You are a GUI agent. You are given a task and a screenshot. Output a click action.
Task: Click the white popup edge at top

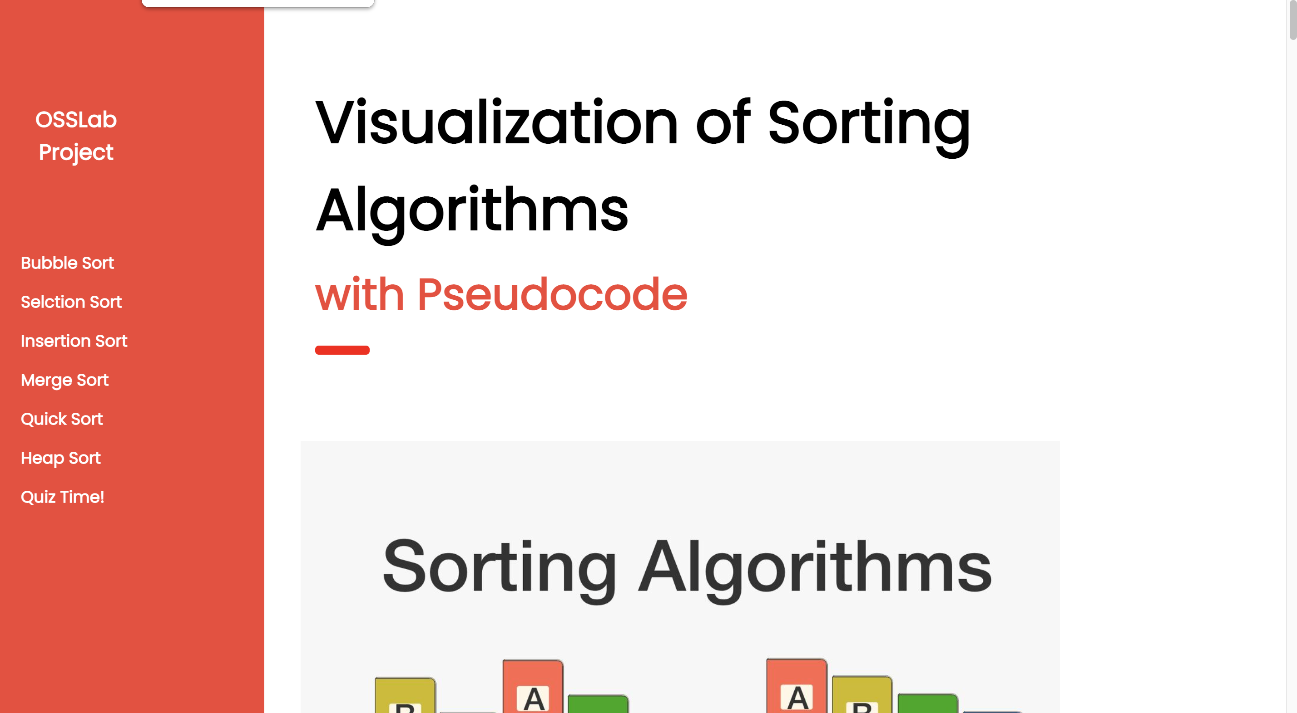click(258, 4)
